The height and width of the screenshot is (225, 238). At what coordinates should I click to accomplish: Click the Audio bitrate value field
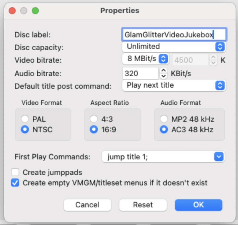pos(140,73)
